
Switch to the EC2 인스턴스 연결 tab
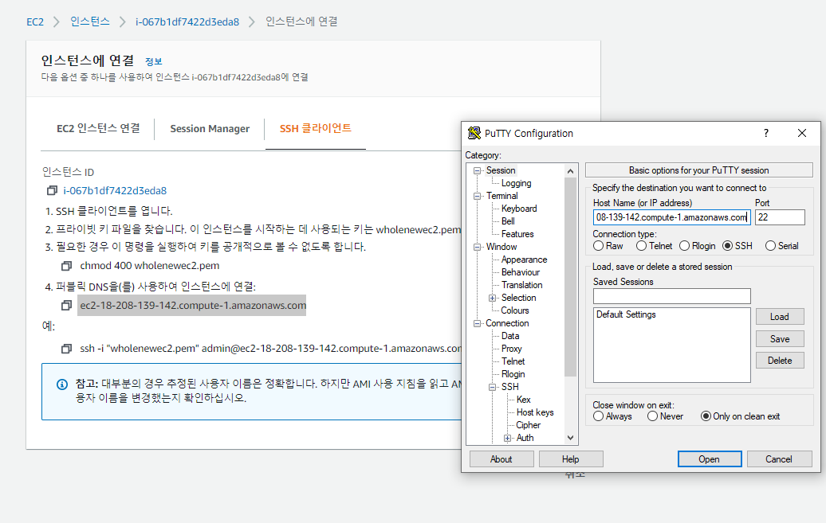(98, 128)
